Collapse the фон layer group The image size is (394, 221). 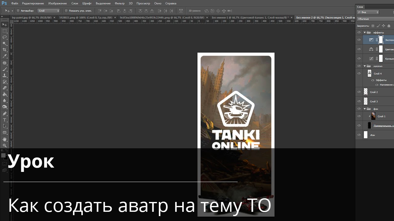(364, 109)
